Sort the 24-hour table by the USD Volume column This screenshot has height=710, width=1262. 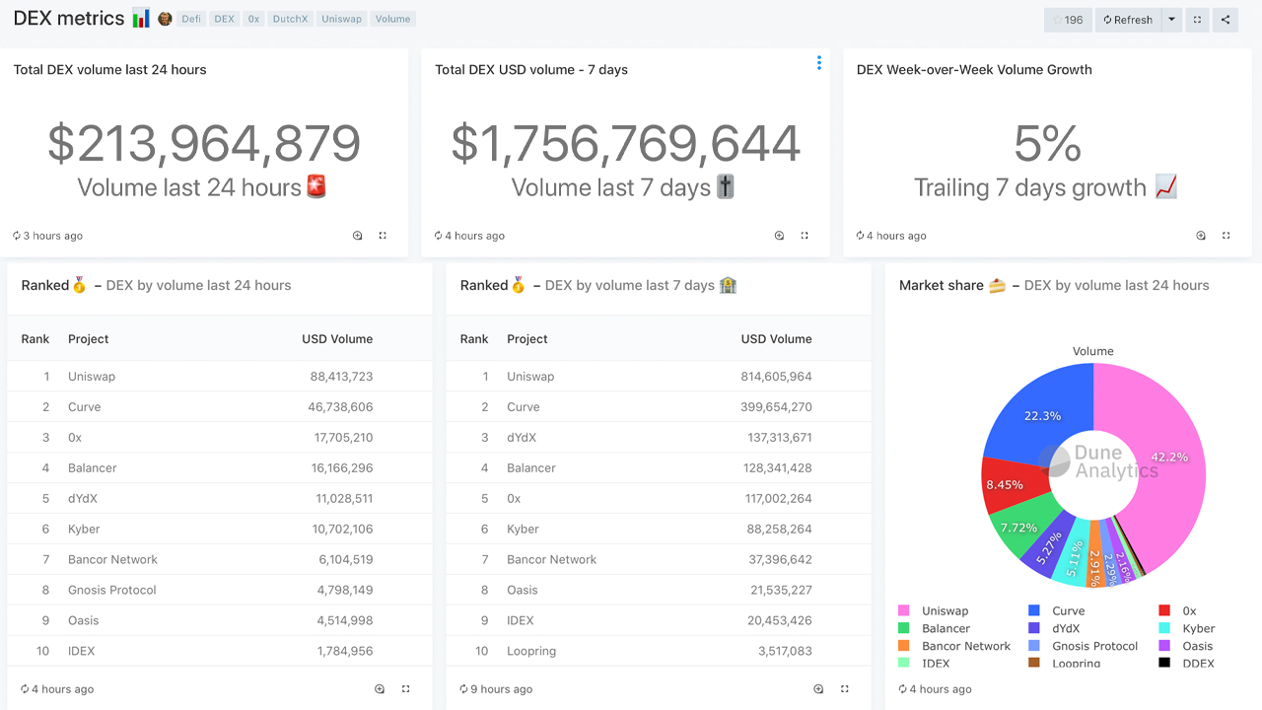pos(337,339)
